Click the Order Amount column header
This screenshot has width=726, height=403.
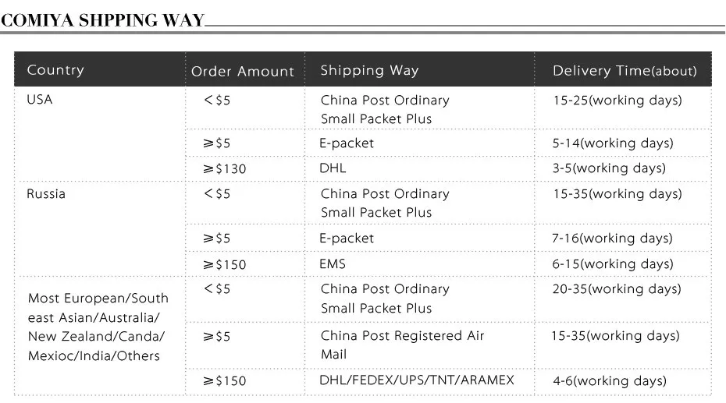(x=243, y=72)
